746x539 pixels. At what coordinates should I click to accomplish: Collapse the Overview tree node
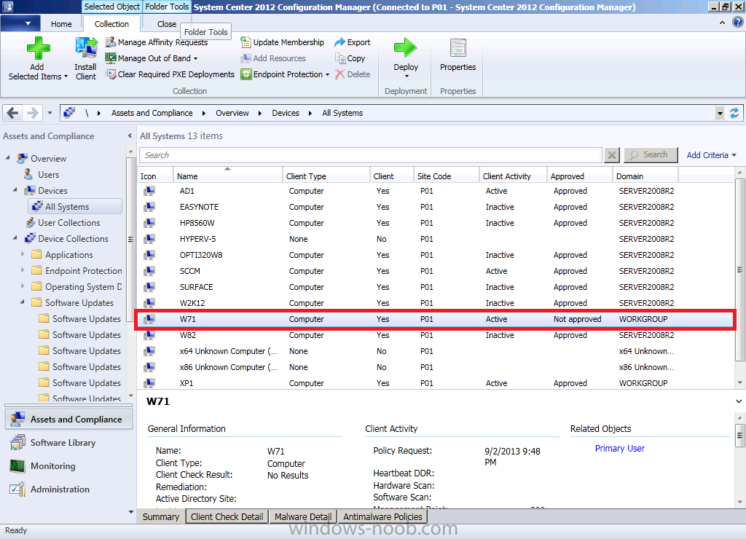(x=8, y=157)
